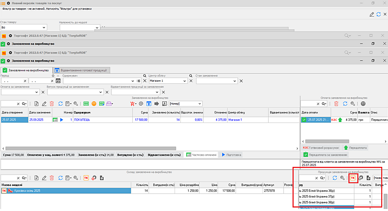The width and height of the screenshot is (388, 211).
Task: Toggle the 'Частково оплачені' status filter
Action: click(x=201, y=155)
